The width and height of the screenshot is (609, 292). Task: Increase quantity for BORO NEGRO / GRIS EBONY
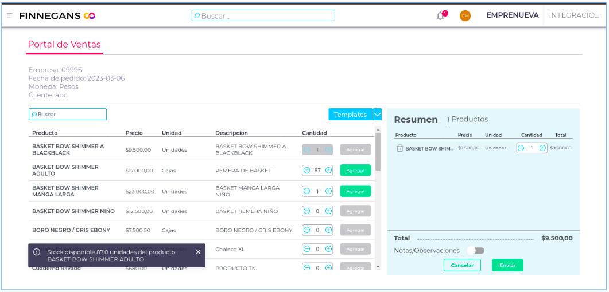pos(328,230)
